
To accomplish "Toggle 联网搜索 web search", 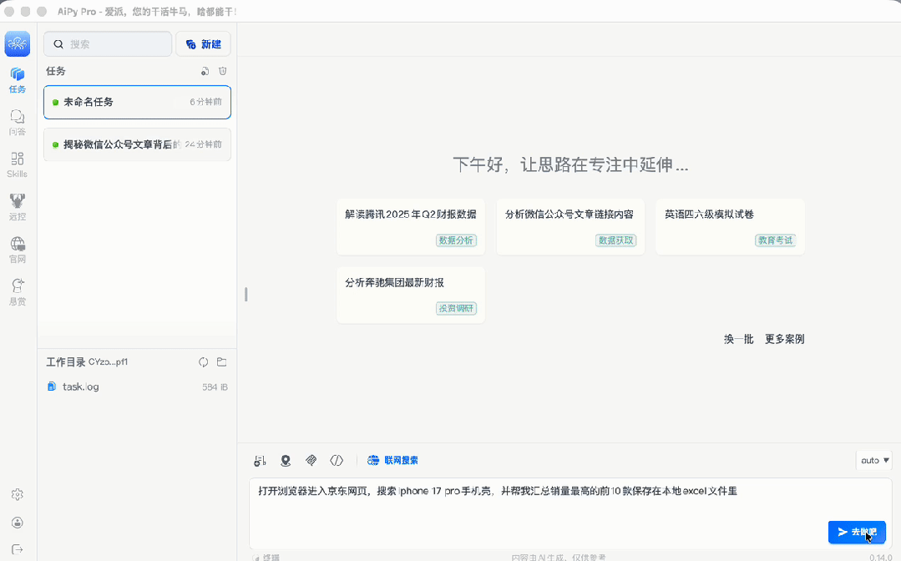I will tap(393, 460).
